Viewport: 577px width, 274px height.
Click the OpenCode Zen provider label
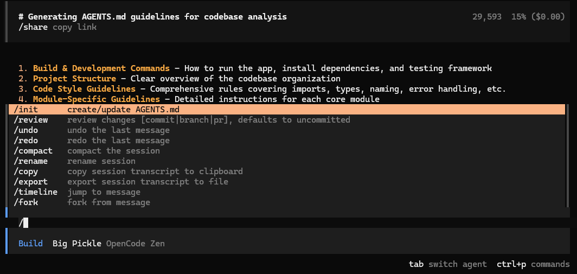coord(135,244)
